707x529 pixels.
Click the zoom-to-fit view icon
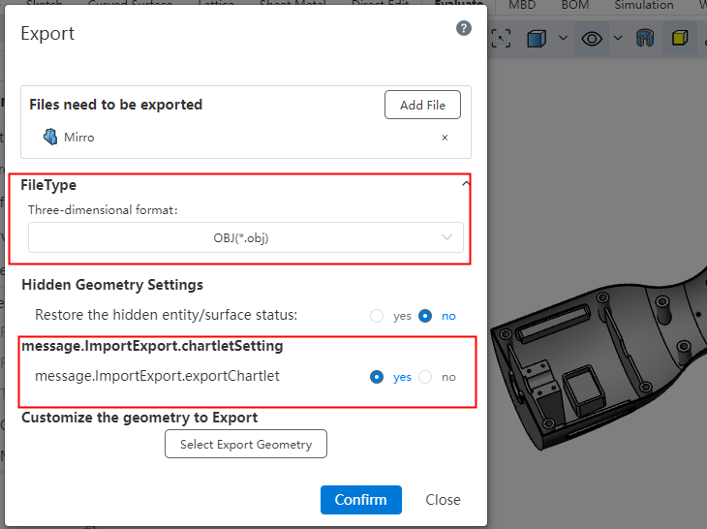coord(501,39)
